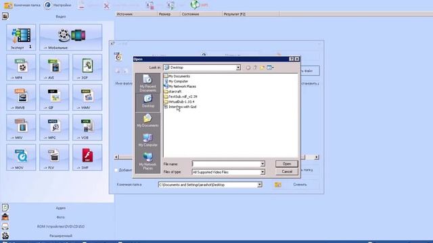433x243 pixels.
Task: Select the -> SWF Flash conversion tile
Action: (x=87, y=157)
